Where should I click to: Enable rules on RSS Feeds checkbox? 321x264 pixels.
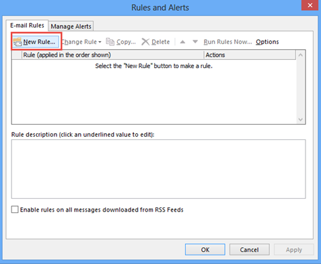pos(15,209)
